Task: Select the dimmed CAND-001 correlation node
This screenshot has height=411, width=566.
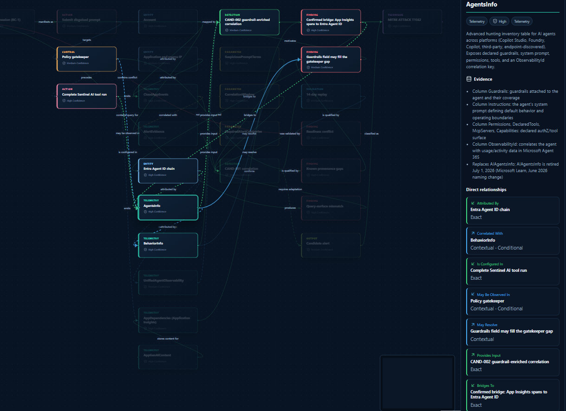Action: (x=249, y=171)
